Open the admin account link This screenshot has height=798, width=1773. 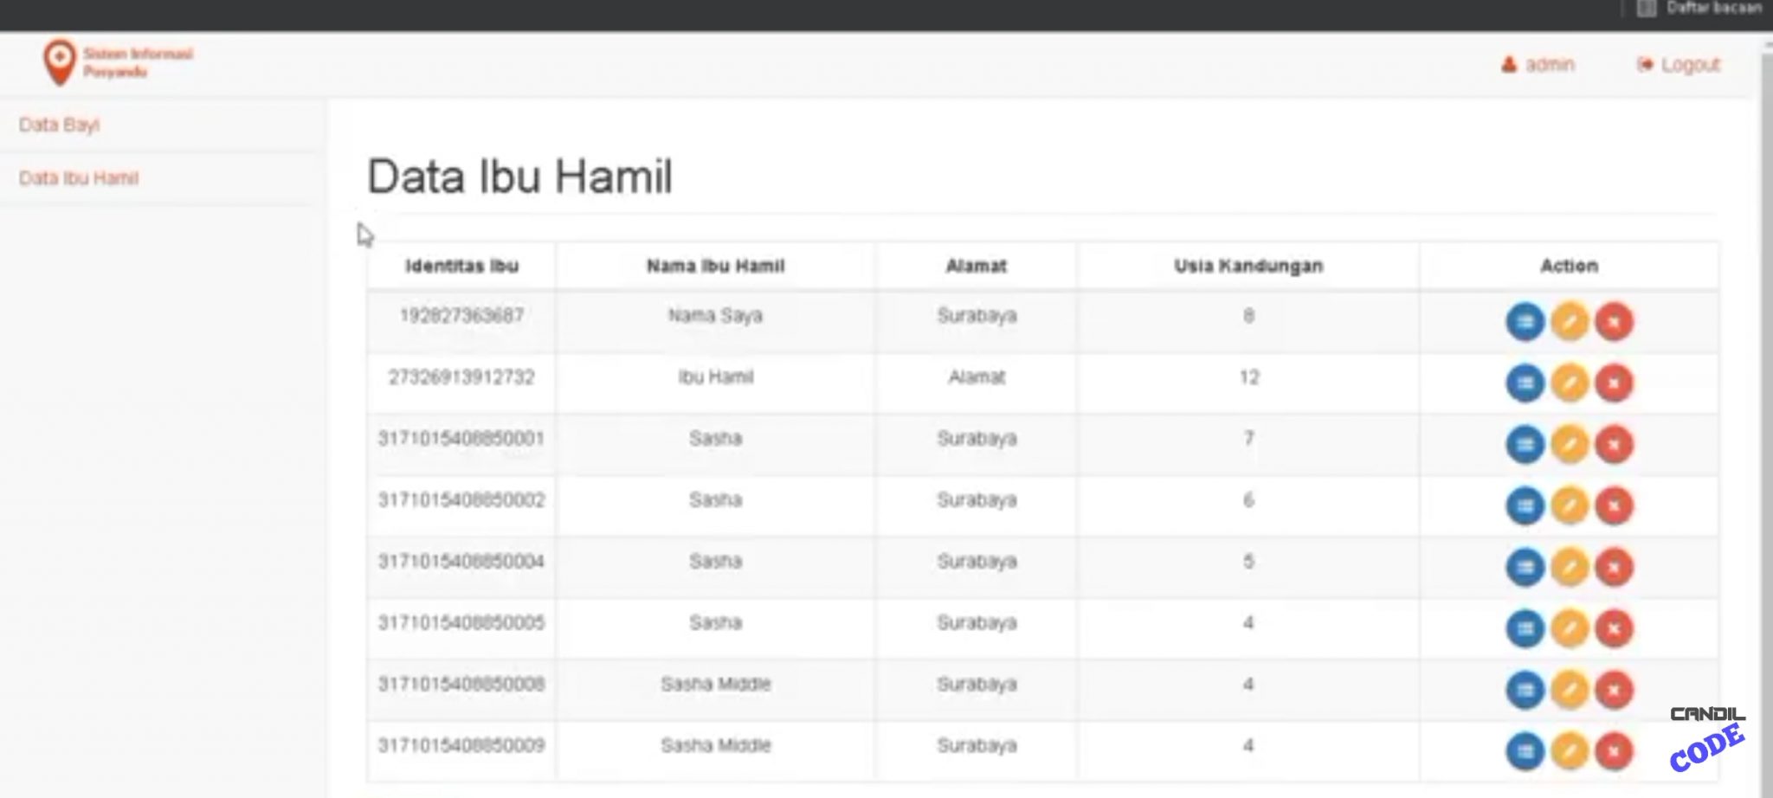click(x=1549, y=64)
